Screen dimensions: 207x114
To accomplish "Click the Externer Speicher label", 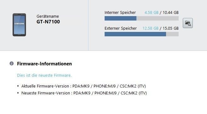I will [x=121, y=28].
